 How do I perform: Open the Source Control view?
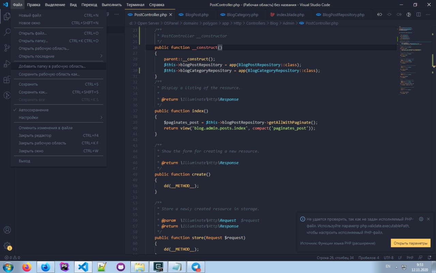7,48
